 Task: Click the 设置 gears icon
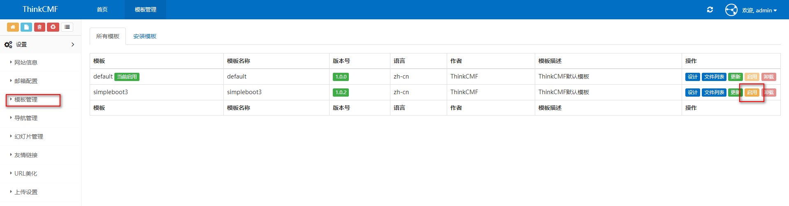point(8,44)
